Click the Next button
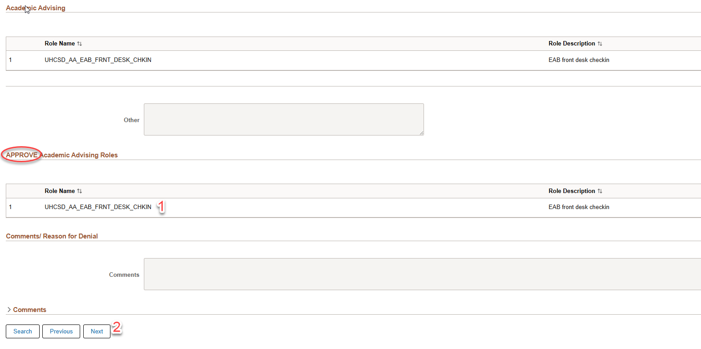The image size is (701, 349). [97, 331]
